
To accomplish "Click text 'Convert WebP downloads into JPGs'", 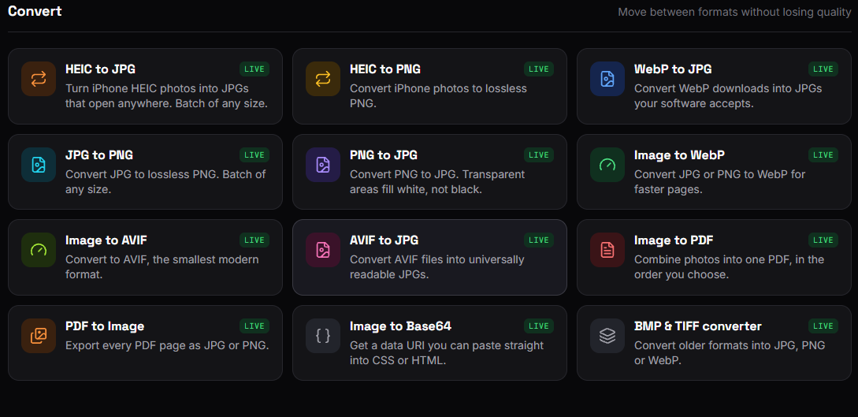I will 728,88.
